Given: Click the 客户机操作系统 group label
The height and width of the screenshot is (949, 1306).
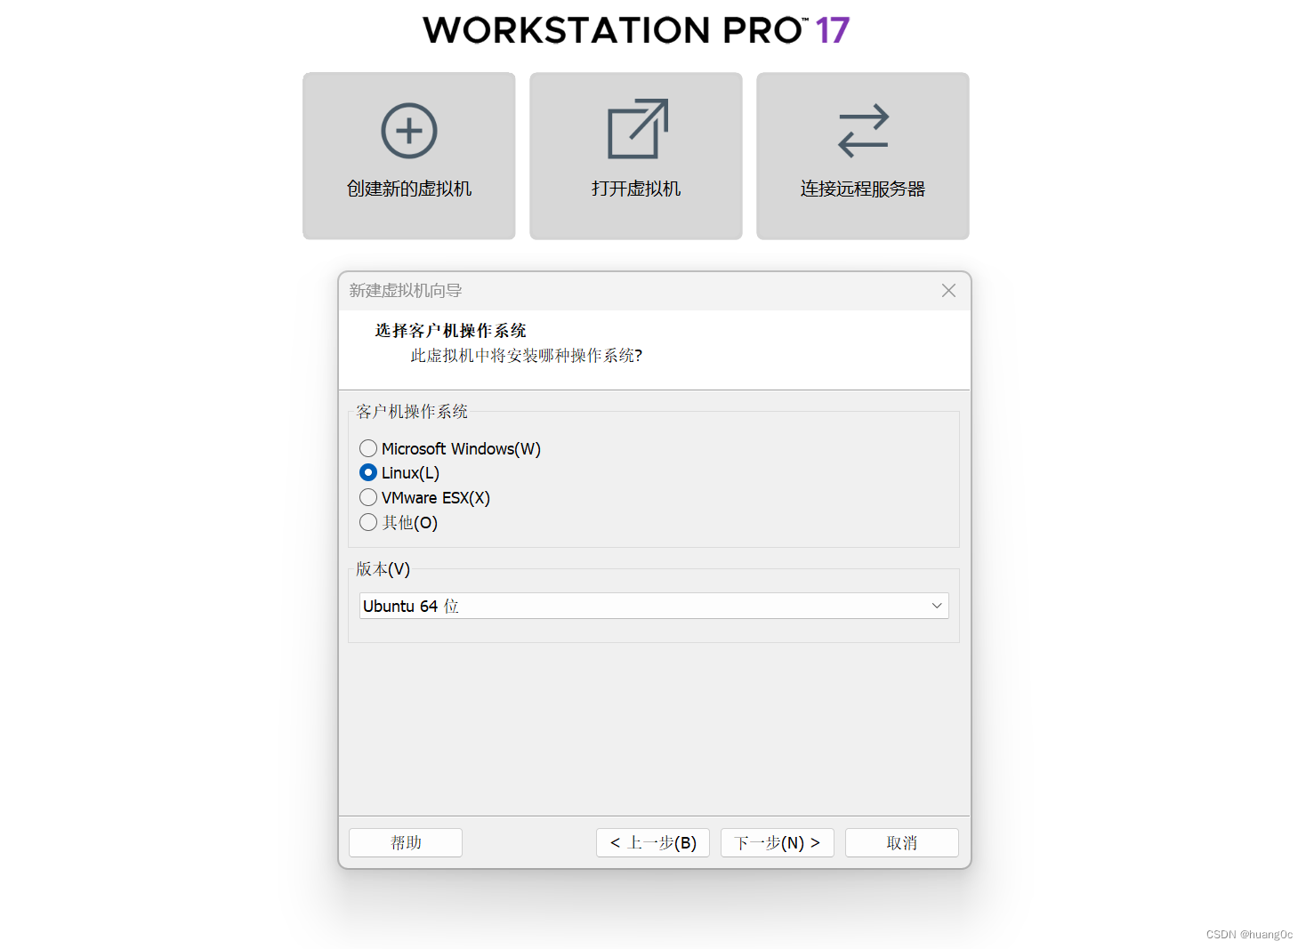Looking at the screenshot, I should click(412, 412).
